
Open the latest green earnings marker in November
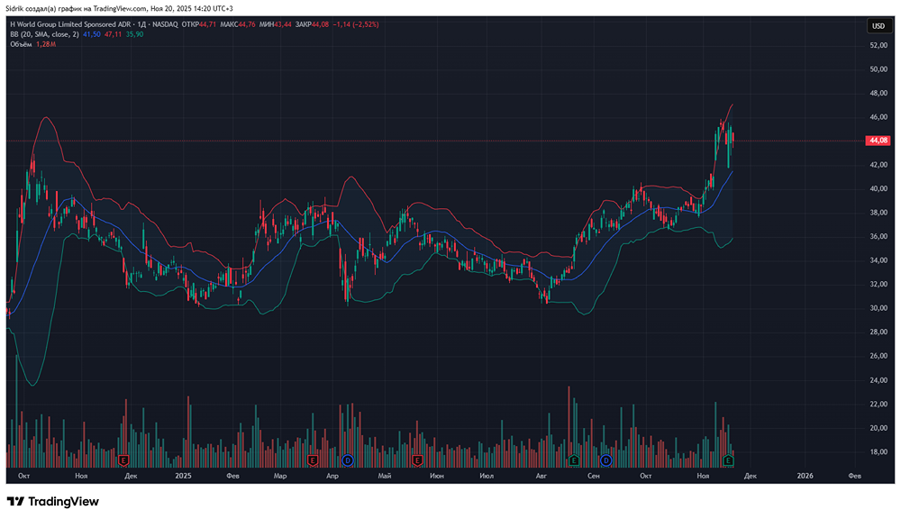click(x=728, y=460)
